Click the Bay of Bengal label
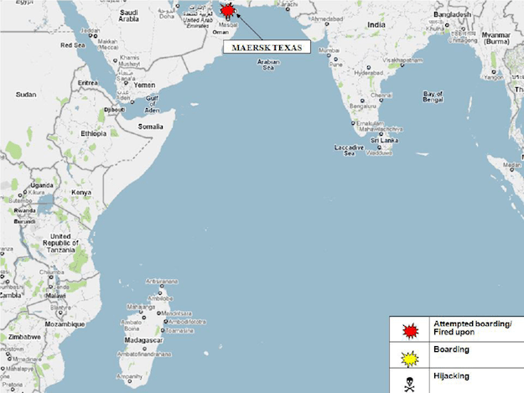Image resolution: width=524 pixels, height=393 pixels. 433,96
